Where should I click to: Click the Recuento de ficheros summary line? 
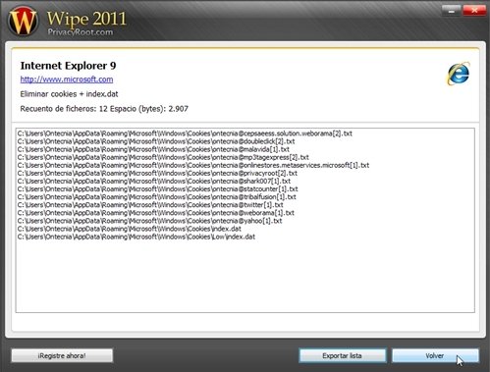(104, 109)
